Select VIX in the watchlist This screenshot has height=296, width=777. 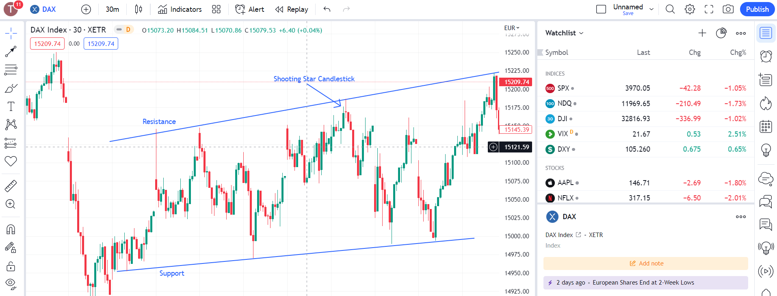click(x=646, y=134)
